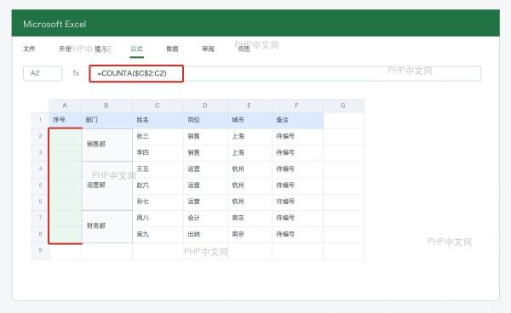Select row header 4

pos(40,169)
